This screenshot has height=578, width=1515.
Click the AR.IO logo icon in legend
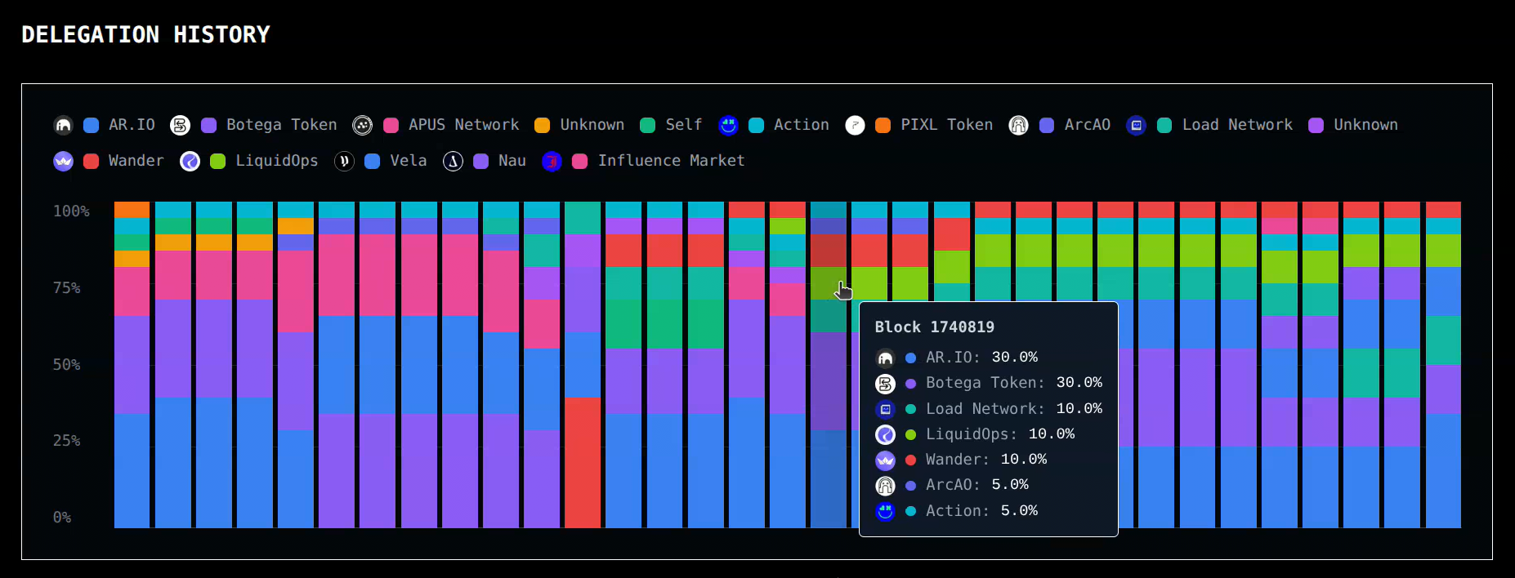63,125
